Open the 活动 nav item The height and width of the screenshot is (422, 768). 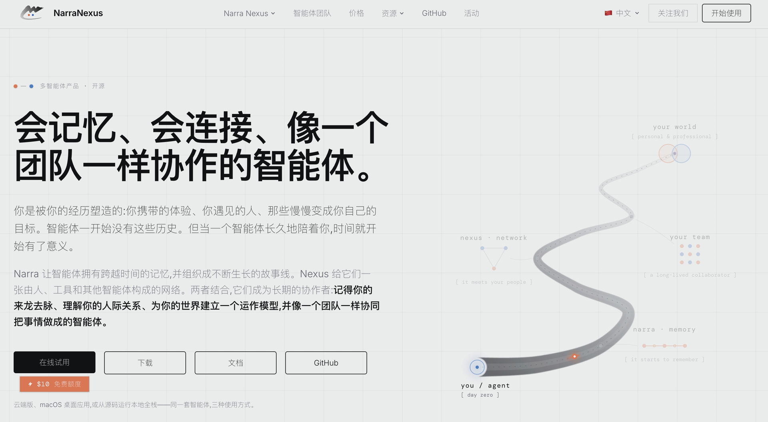coord(472,13)
